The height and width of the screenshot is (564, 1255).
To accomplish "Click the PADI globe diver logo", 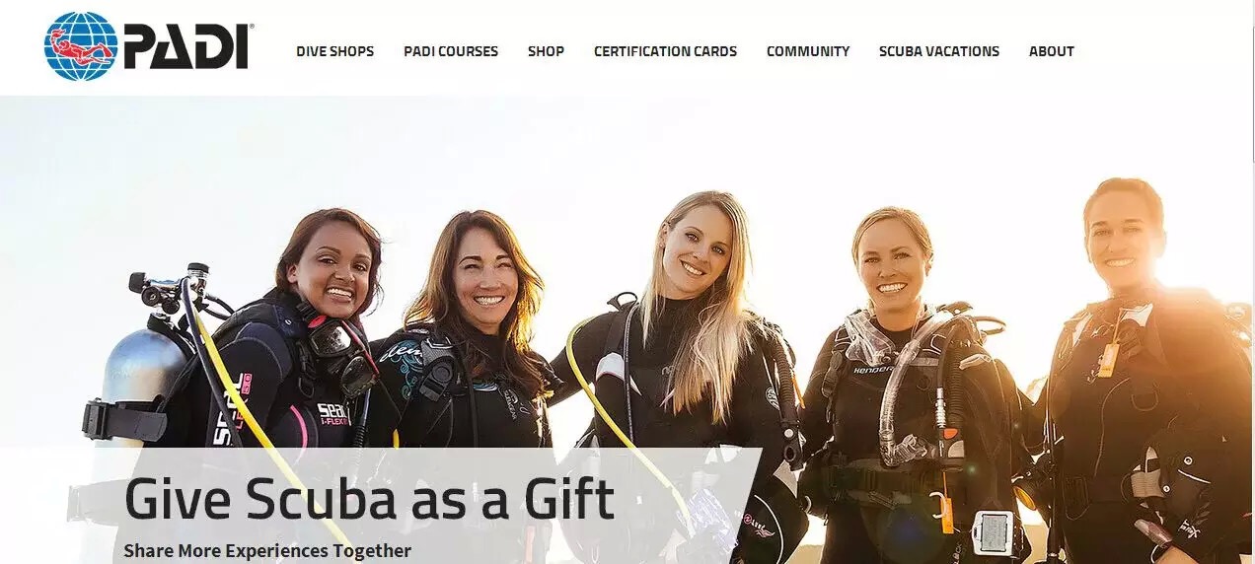I will click(80, 46).
